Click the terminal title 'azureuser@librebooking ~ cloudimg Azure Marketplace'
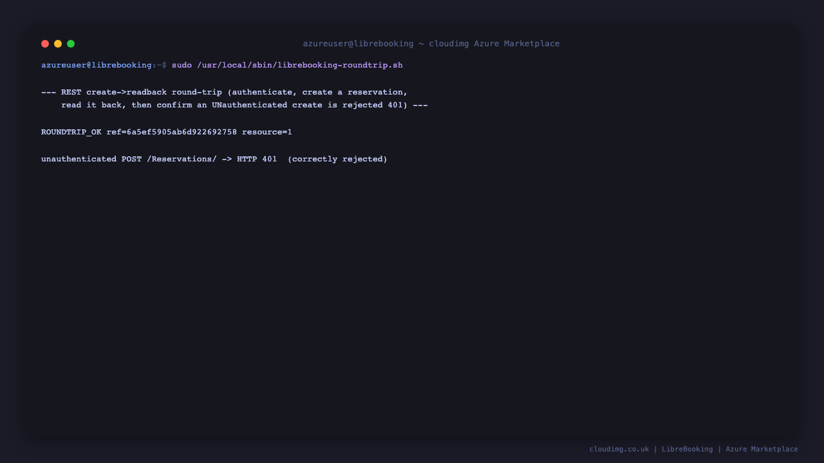This screenshot has height=463, width=824. point(431,44)
